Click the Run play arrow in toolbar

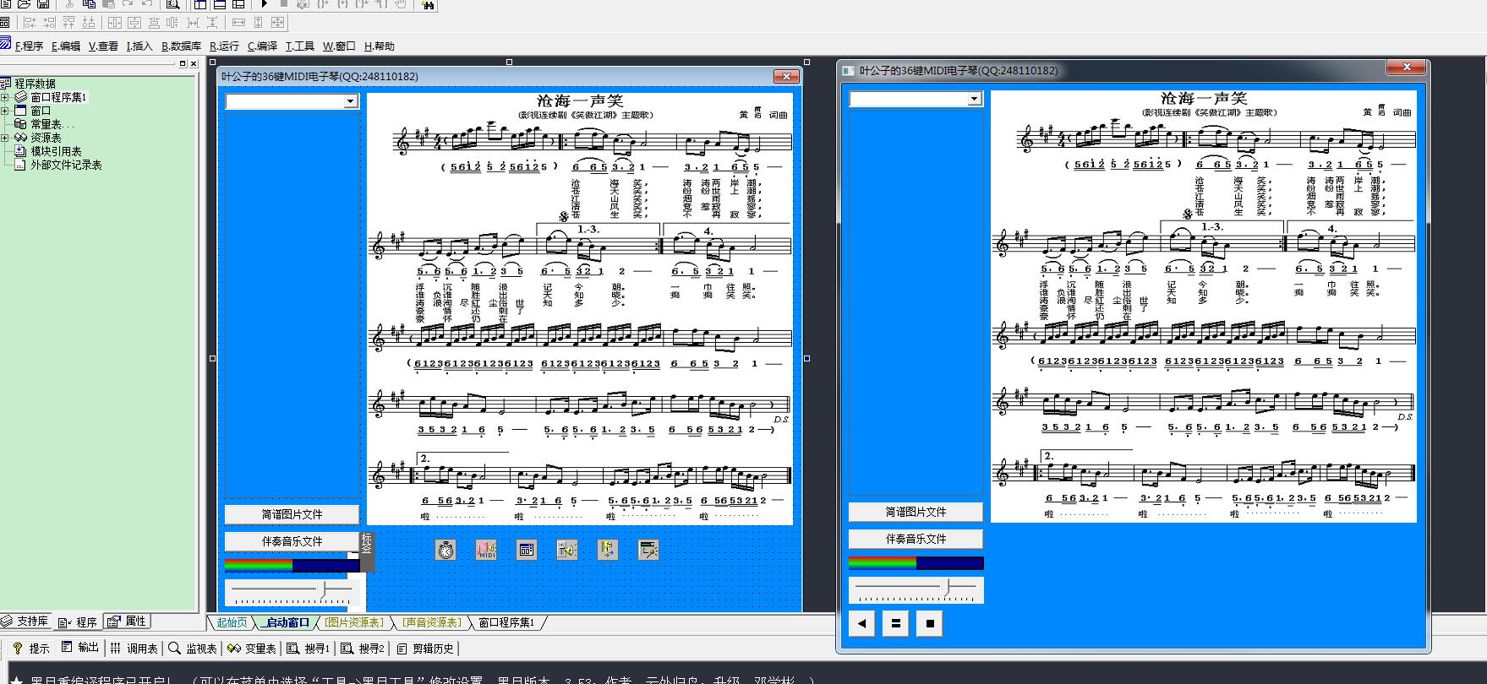click(265, 4)
